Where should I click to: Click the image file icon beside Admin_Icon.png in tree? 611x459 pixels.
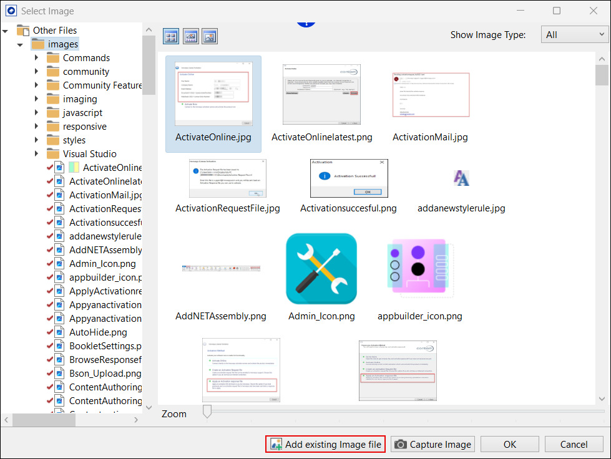point(59,264)
